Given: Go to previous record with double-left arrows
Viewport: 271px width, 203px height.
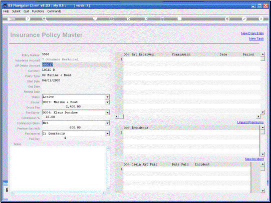Looking at the screenshot, I should pos(128,18).
